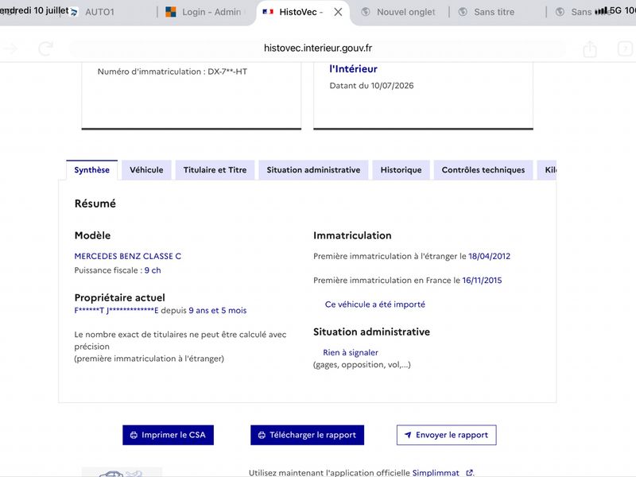
Task: Switch to the Véhicule tab
Action: click(146, 170)
